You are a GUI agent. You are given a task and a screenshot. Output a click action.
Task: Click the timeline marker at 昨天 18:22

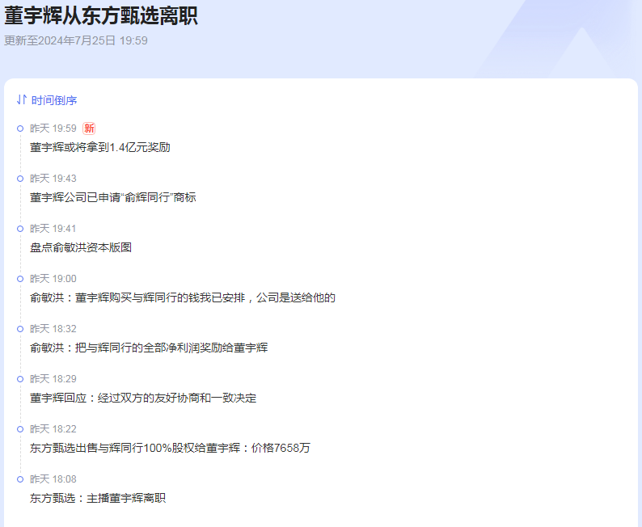20,429
